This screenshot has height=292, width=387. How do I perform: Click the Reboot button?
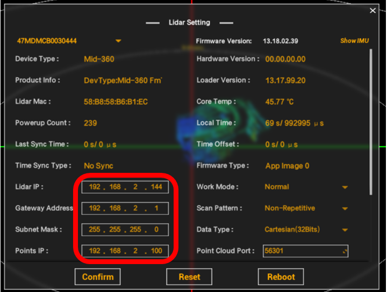tap(281, 277)
